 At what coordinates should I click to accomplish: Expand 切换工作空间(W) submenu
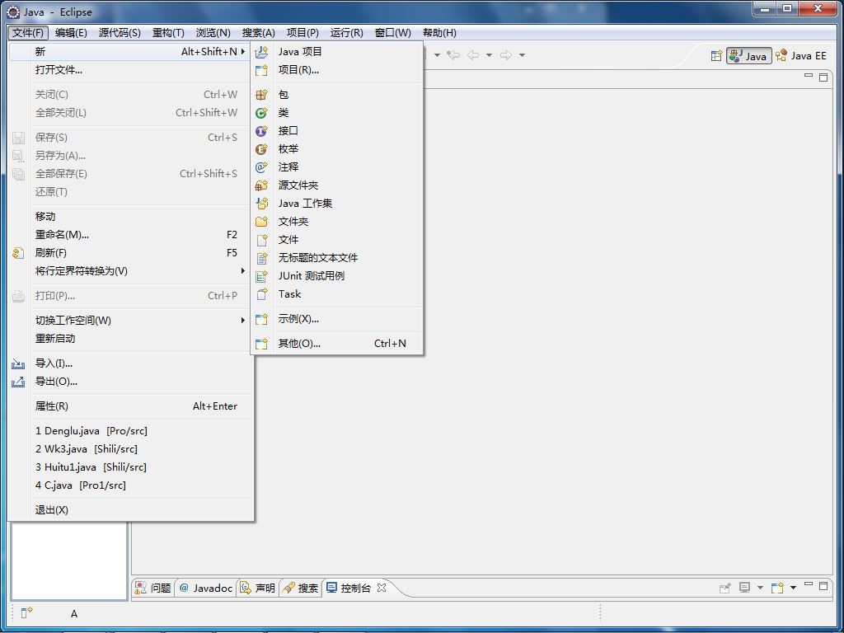click(x=131, y=321)
